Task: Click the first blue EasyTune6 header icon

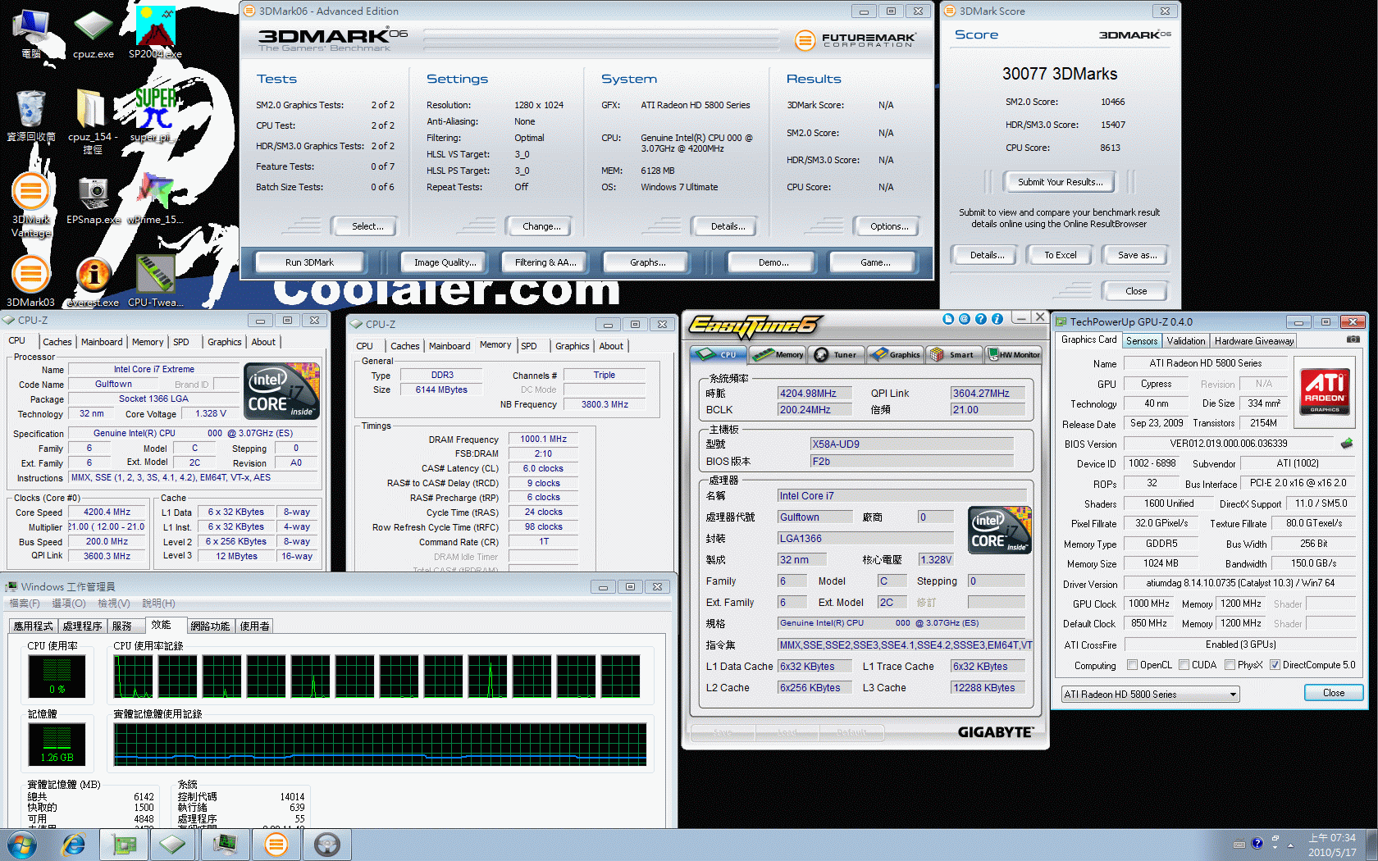Action: click(x=948, y=319)
